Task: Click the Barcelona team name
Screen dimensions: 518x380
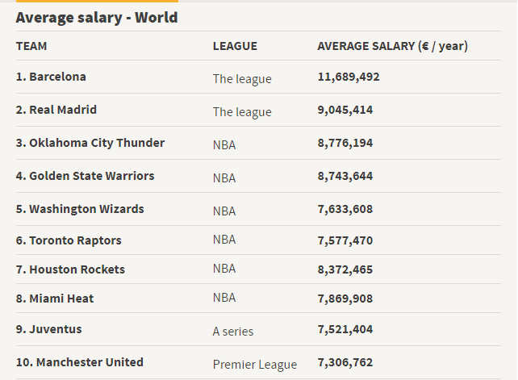Action: tap(57, 77)
